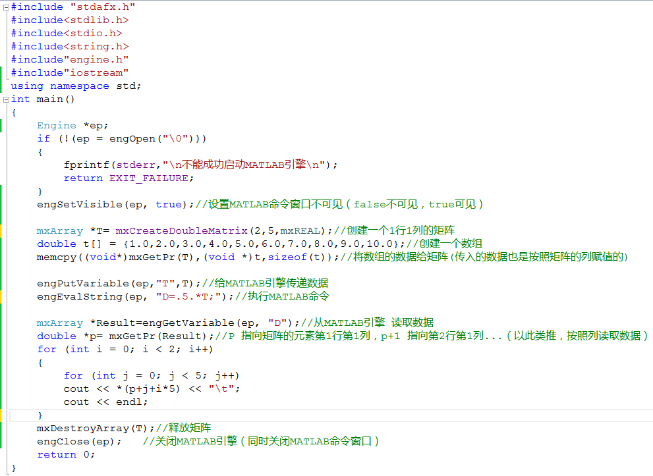Click the comment about closing MATLAB engine

pos(261,442)
